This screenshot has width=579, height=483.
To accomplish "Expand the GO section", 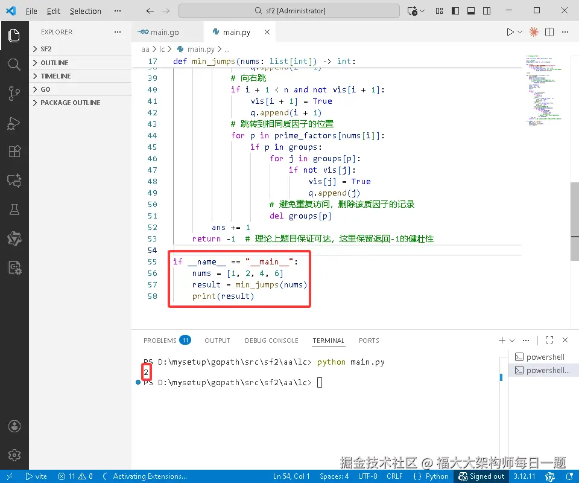I will [80, 89].
